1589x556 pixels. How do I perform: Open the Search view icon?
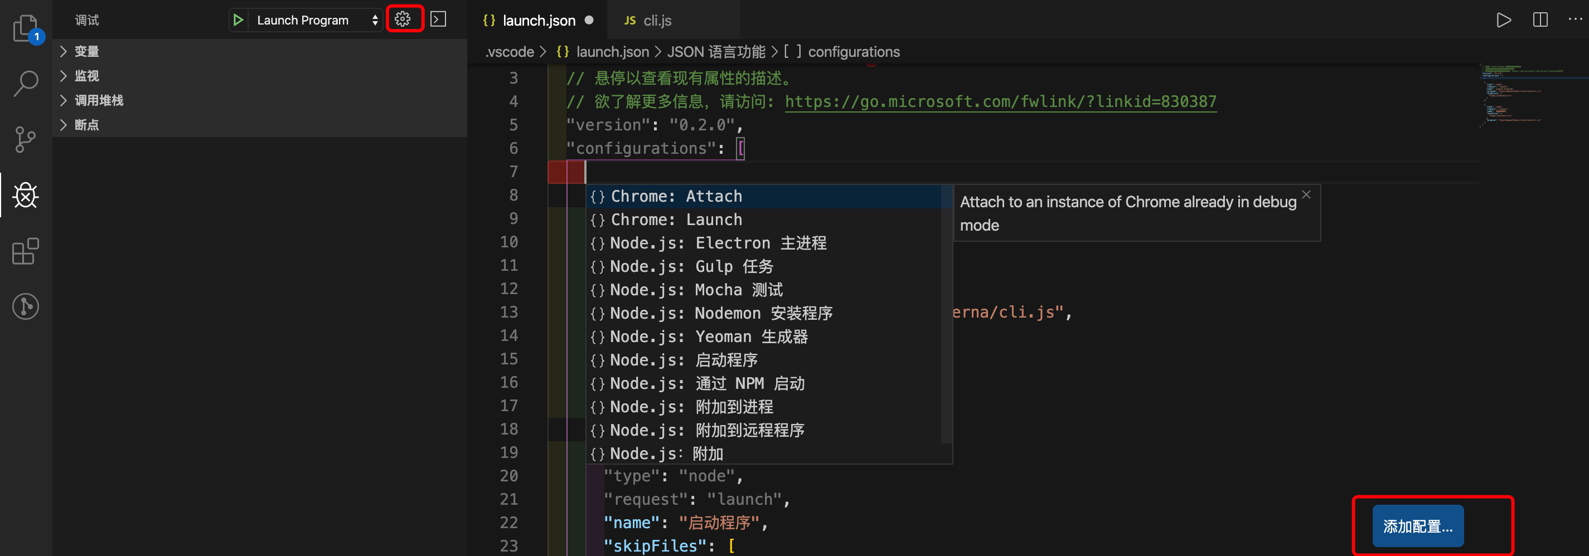26,83
